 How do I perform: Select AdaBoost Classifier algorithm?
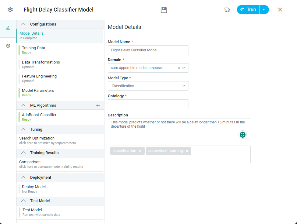tap(39, 117)
